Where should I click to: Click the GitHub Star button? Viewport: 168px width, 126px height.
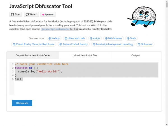point(15,14)
